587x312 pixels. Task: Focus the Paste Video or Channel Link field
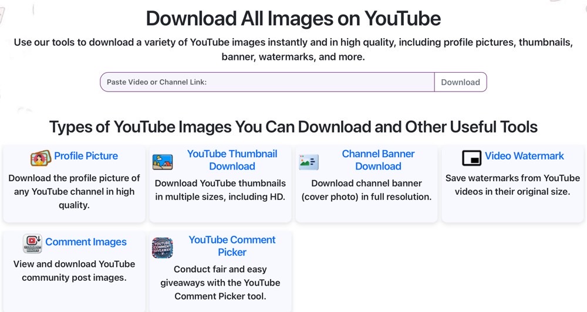267,82
